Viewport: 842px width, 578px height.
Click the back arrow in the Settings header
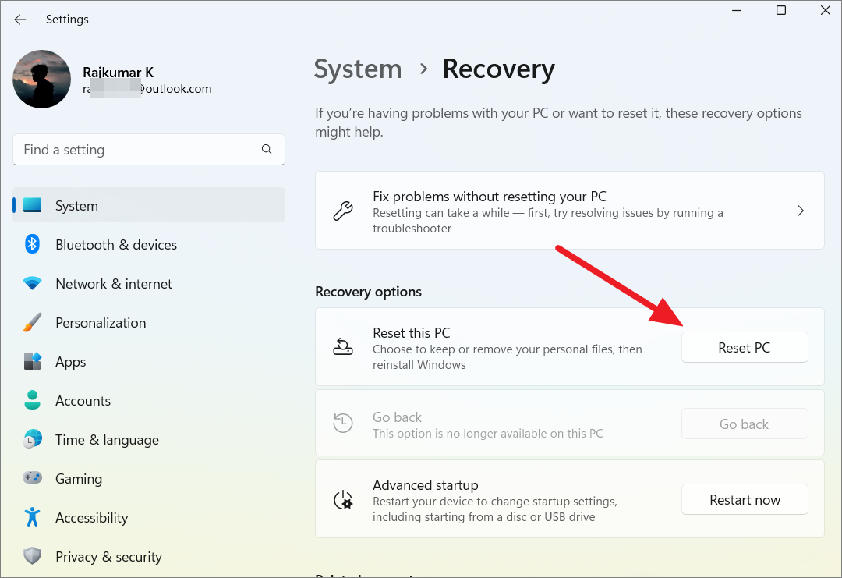(x=20, y=20)
